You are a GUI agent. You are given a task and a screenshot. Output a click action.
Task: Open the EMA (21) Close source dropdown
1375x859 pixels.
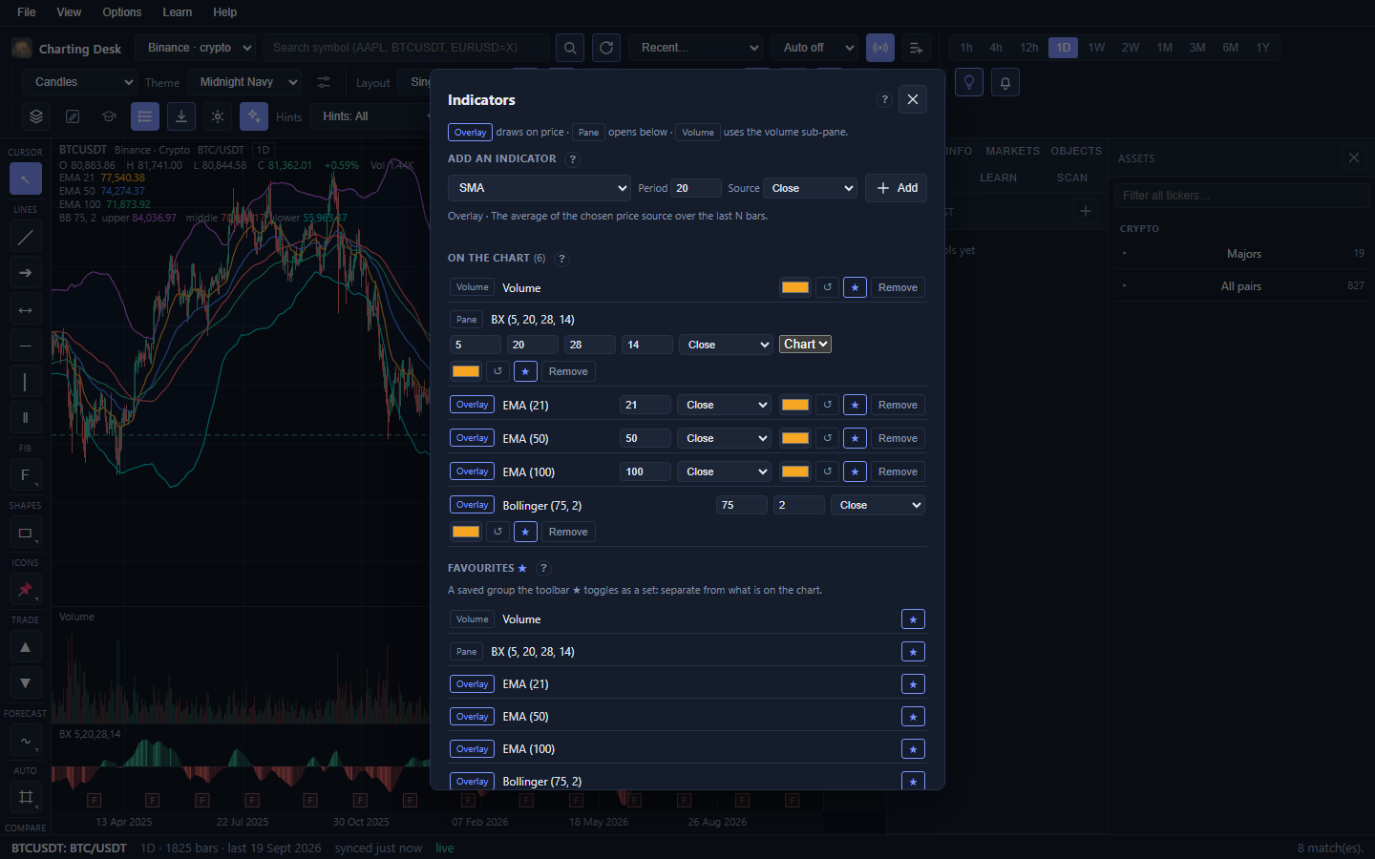[725, 405]
